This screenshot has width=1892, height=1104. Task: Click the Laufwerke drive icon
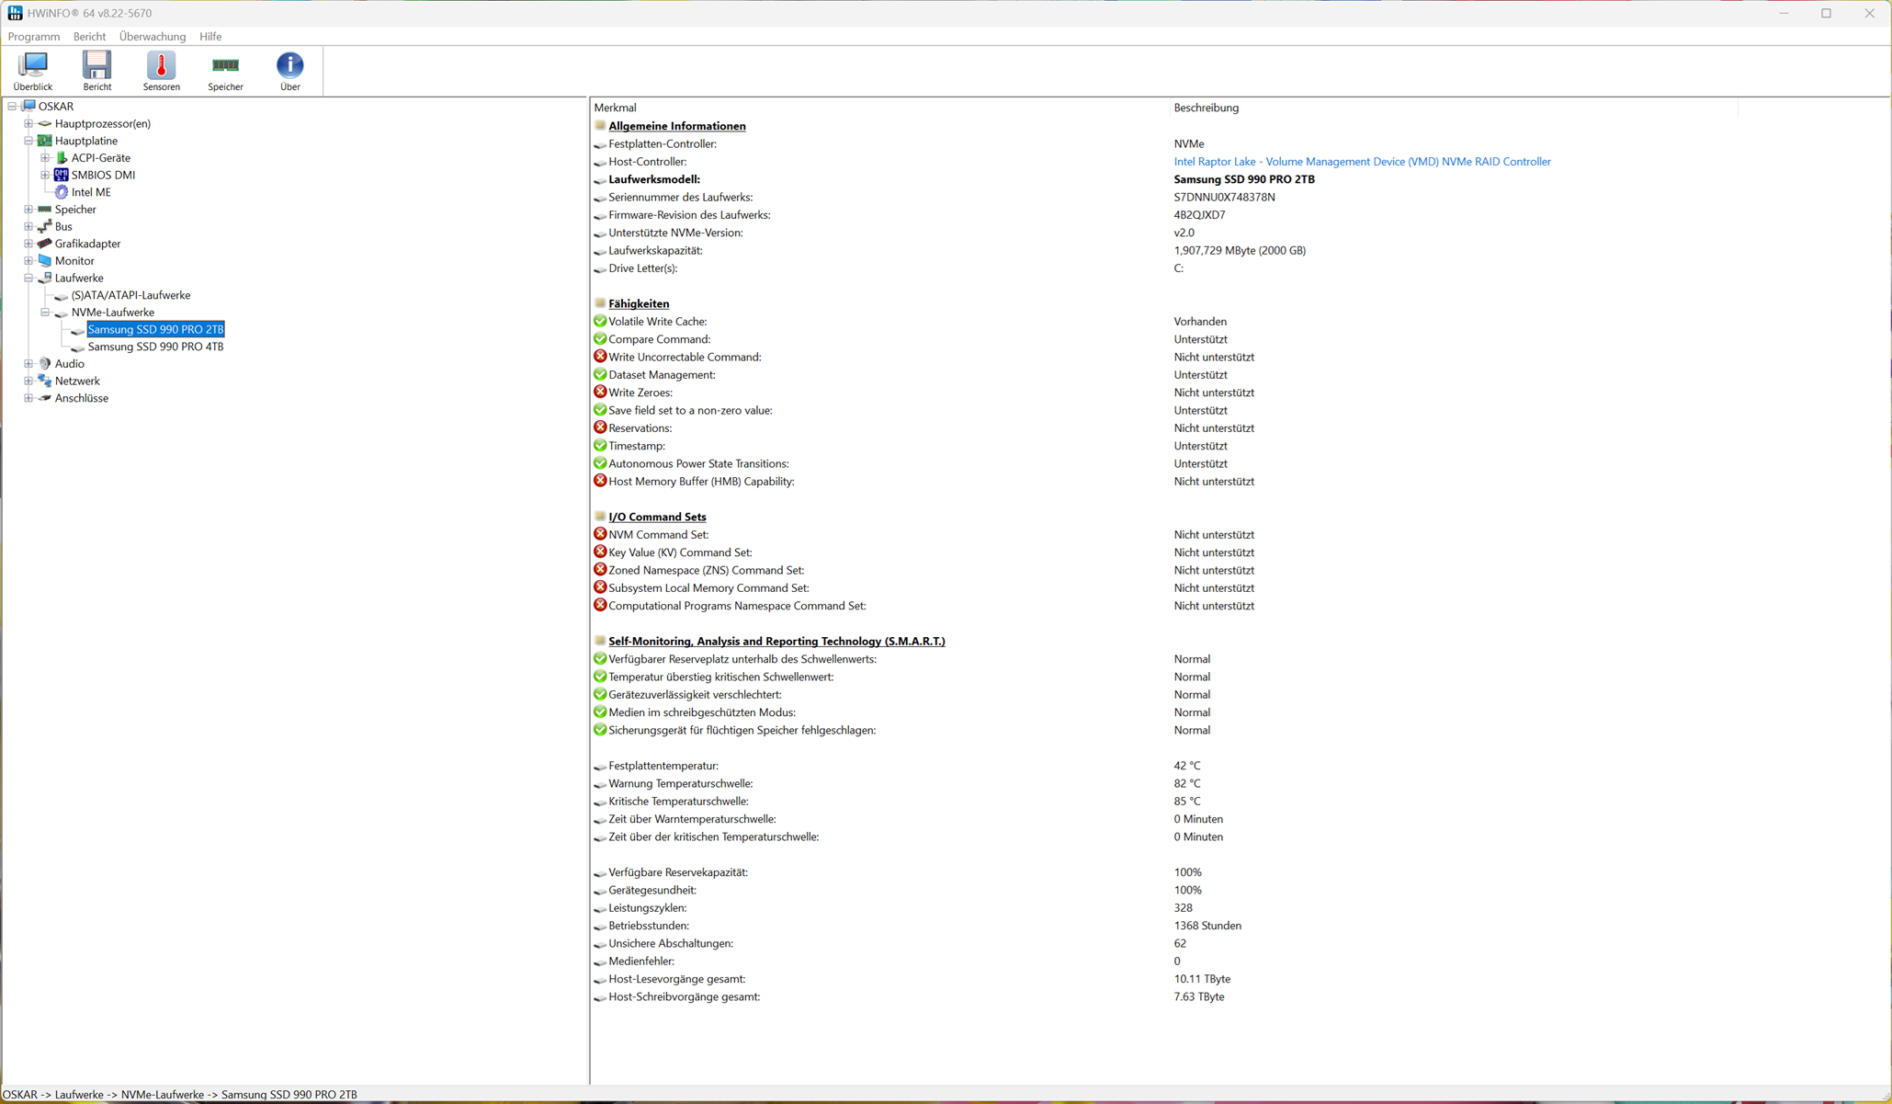[45, 278]
